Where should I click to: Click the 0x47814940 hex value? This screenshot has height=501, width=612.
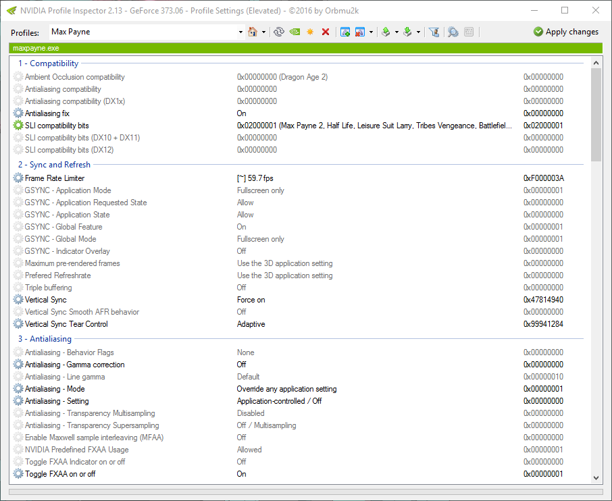point(543,300)
